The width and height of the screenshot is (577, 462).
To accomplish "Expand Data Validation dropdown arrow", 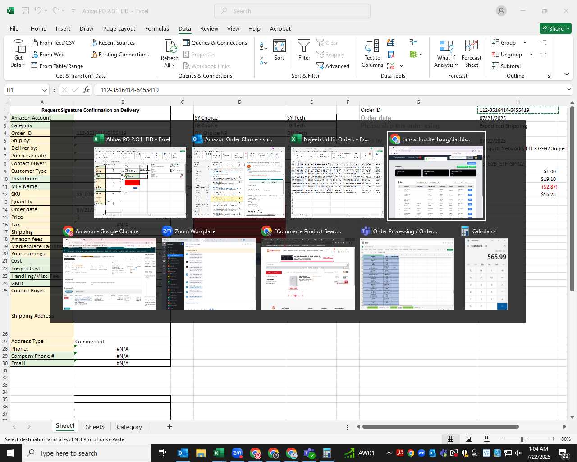I will pos(401,66).
